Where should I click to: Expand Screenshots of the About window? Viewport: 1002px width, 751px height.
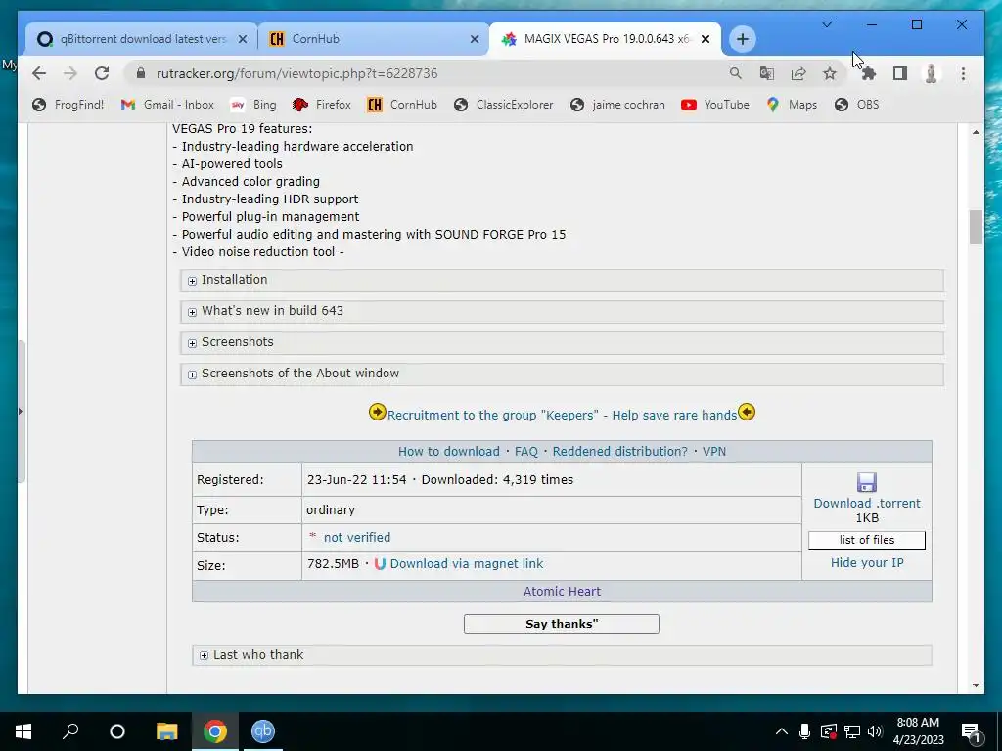(x=562, y=374)
